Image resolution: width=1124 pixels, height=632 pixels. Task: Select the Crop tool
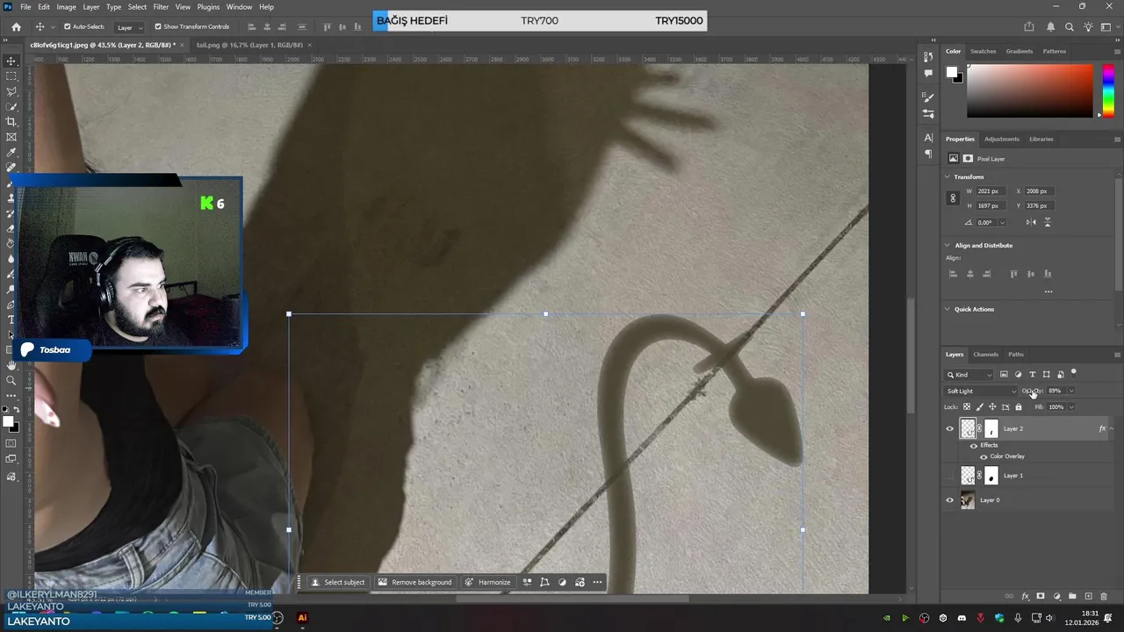pyautogui.click(x=11, y=121)
